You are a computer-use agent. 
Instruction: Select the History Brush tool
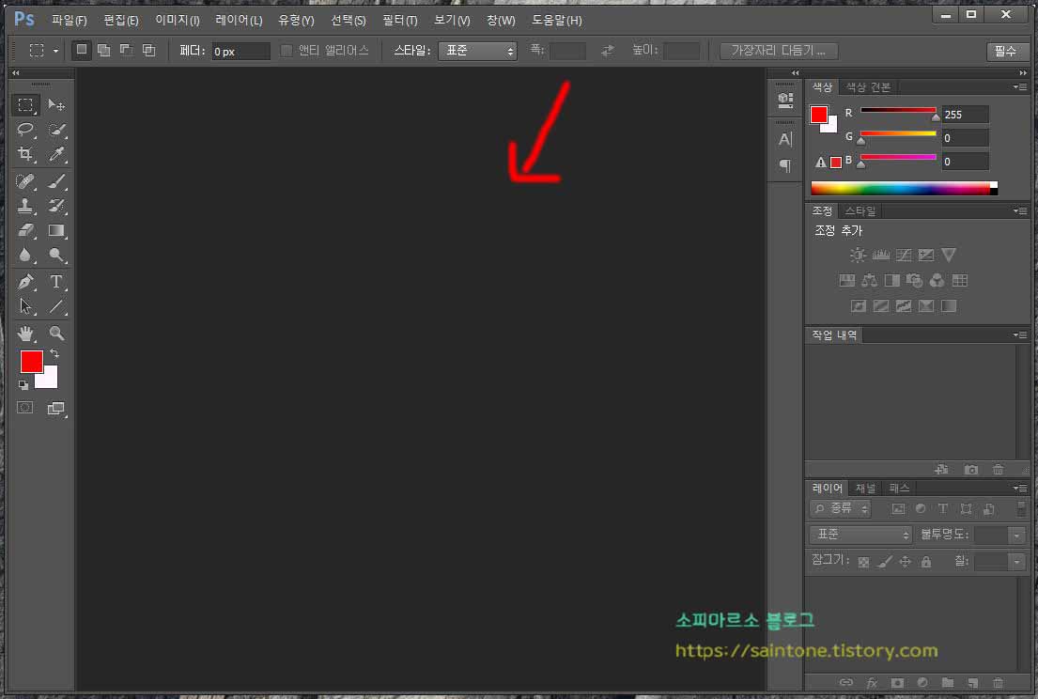point(57,206)
